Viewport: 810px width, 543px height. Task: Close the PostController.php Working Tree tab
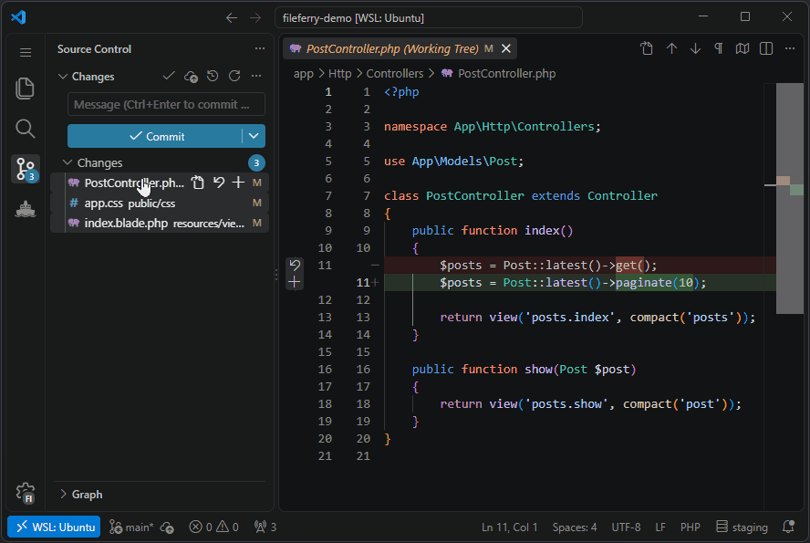coord(506,48)
